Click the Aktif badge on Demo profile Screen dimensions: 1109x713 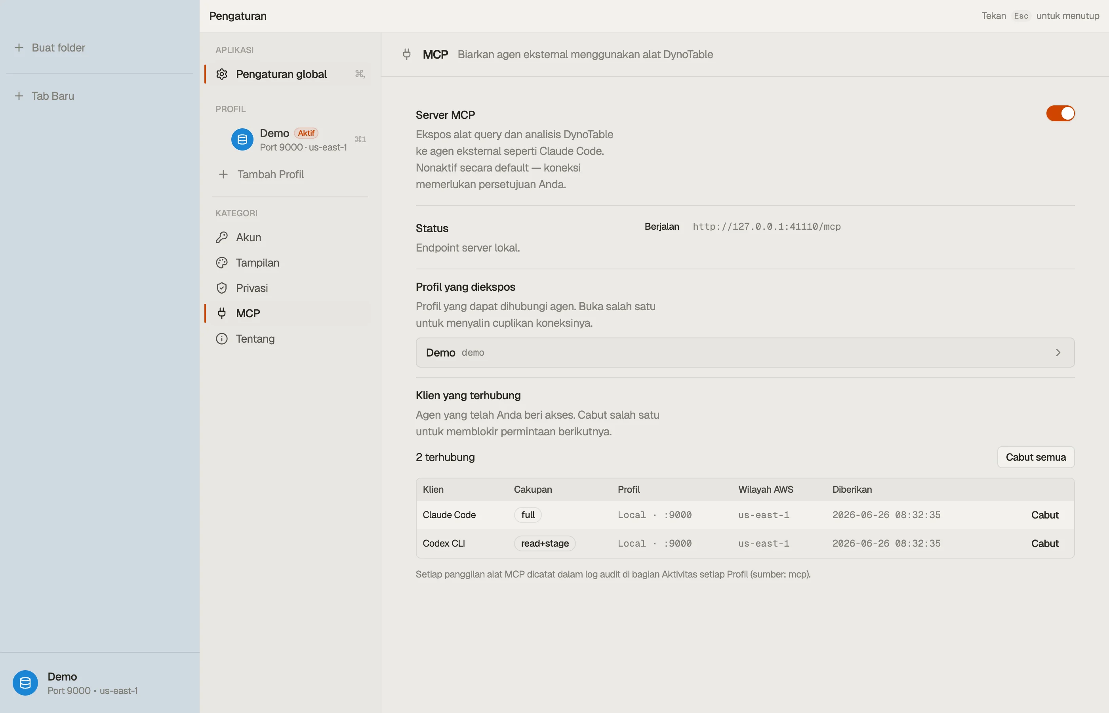click(306, 133)
